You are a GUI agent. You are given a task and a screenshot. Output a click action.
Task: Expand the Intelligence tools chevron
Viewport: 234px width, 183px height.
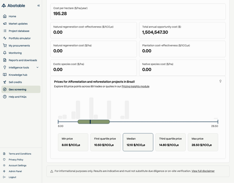coord(37,67)
